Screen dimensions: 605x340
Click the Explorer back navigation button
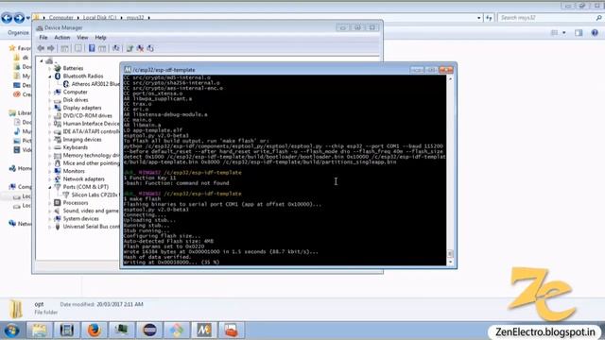tap(7, 18)
